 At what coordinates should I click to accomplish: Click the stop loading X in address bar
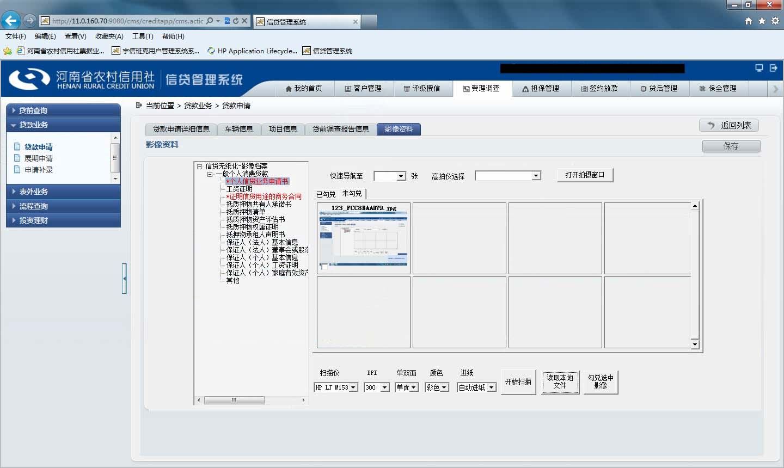tap(244, 21)
